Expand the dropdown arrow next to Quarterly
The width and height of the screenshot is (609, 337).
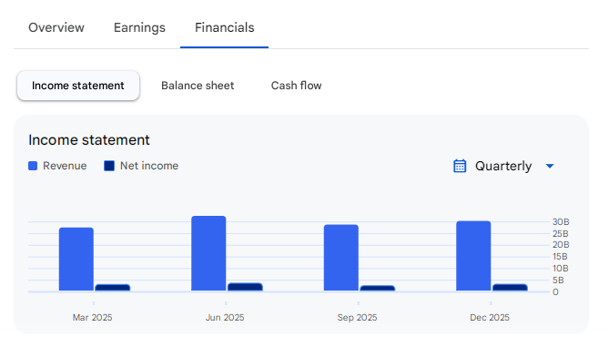tap(550, 166)
